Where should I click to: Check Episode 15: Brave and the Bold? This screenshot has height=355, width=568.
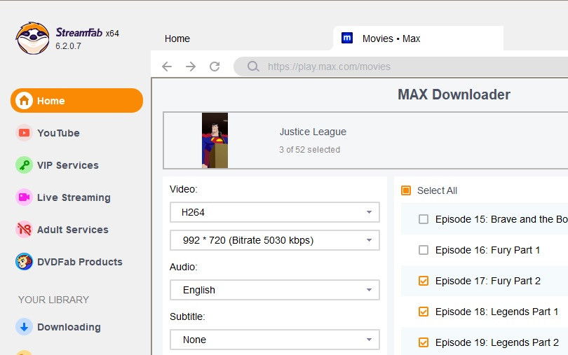(x=424, y=219)
